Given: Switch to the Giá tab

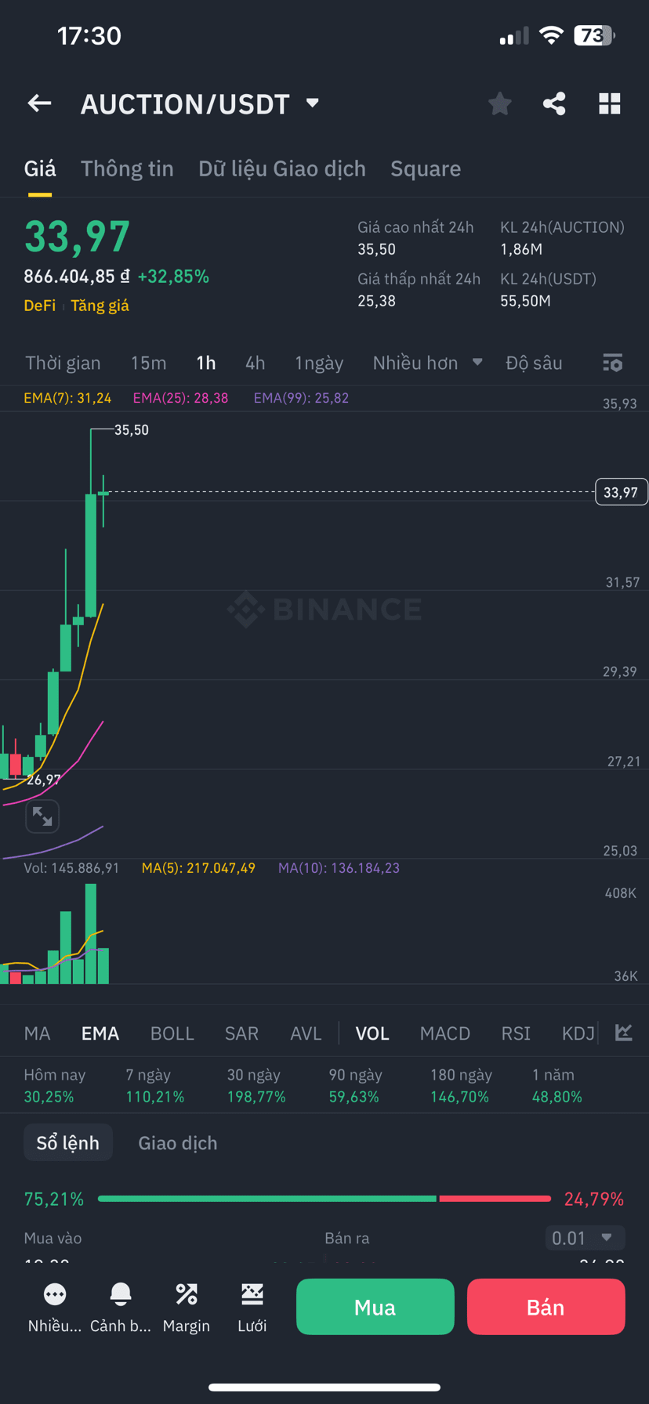Looking at the screenshot, I should click(40, 168).
